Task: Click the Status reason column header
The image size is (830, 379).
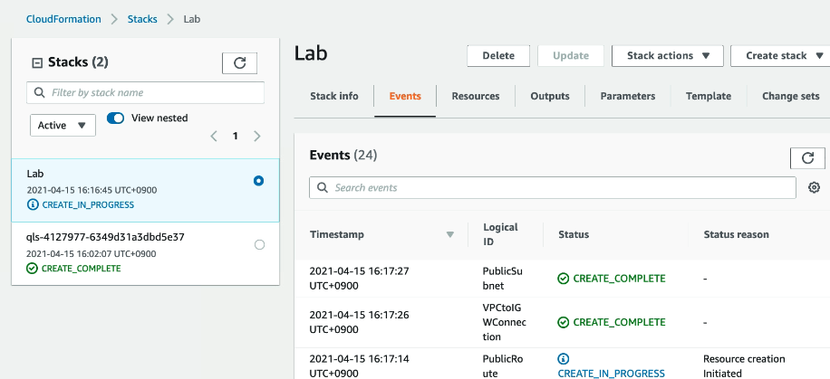Action: pos(737,234)
